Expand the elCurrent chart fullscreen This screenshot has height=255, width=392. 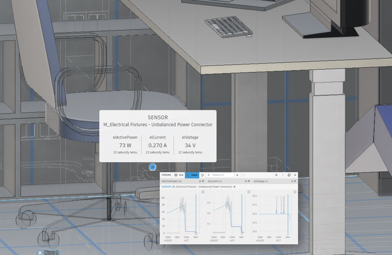click(249, 192)
